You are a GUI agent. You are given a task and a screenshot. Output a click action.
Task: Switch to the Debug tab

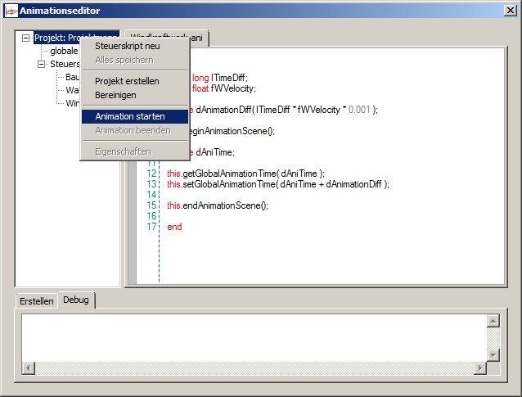[x=76, y=300]
